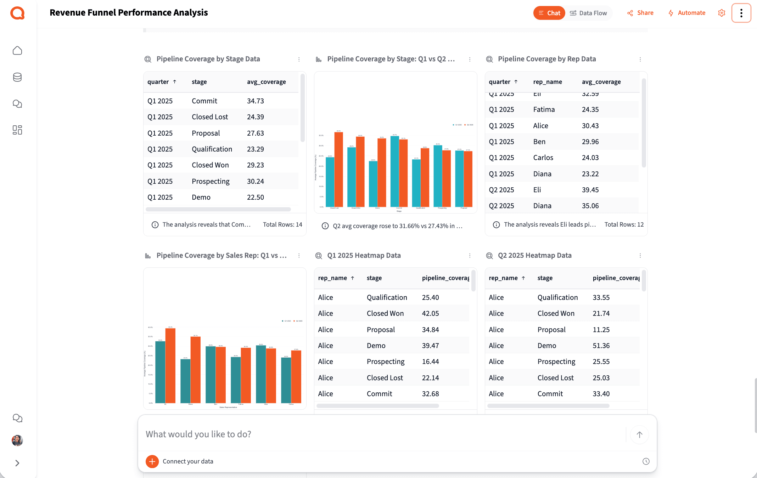Click the history clock icon near Connect your data
The width and height of the screenshot is (757, 478).
646,461
